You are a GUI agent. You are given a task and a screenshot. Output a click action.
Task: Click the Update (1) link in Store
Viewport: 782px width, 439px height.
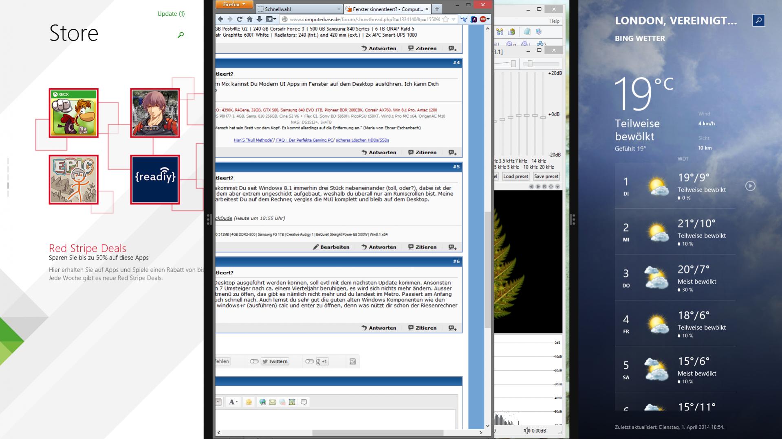click(171, 14)
